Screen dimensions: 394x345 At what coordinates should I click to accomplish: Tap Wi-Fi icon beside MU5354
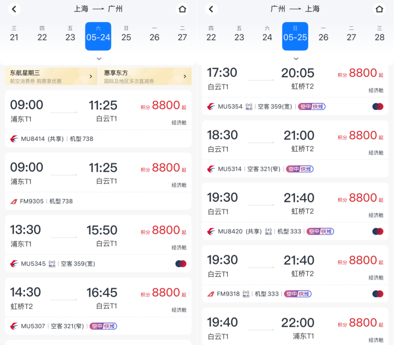click(249, 107)
